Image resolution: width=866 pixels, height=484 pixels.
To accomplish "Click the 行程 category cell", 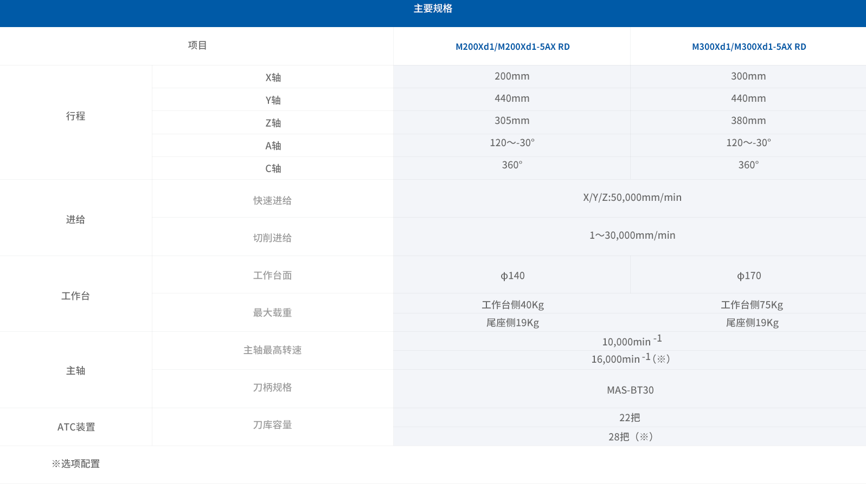I will click(x=76, y=116).
